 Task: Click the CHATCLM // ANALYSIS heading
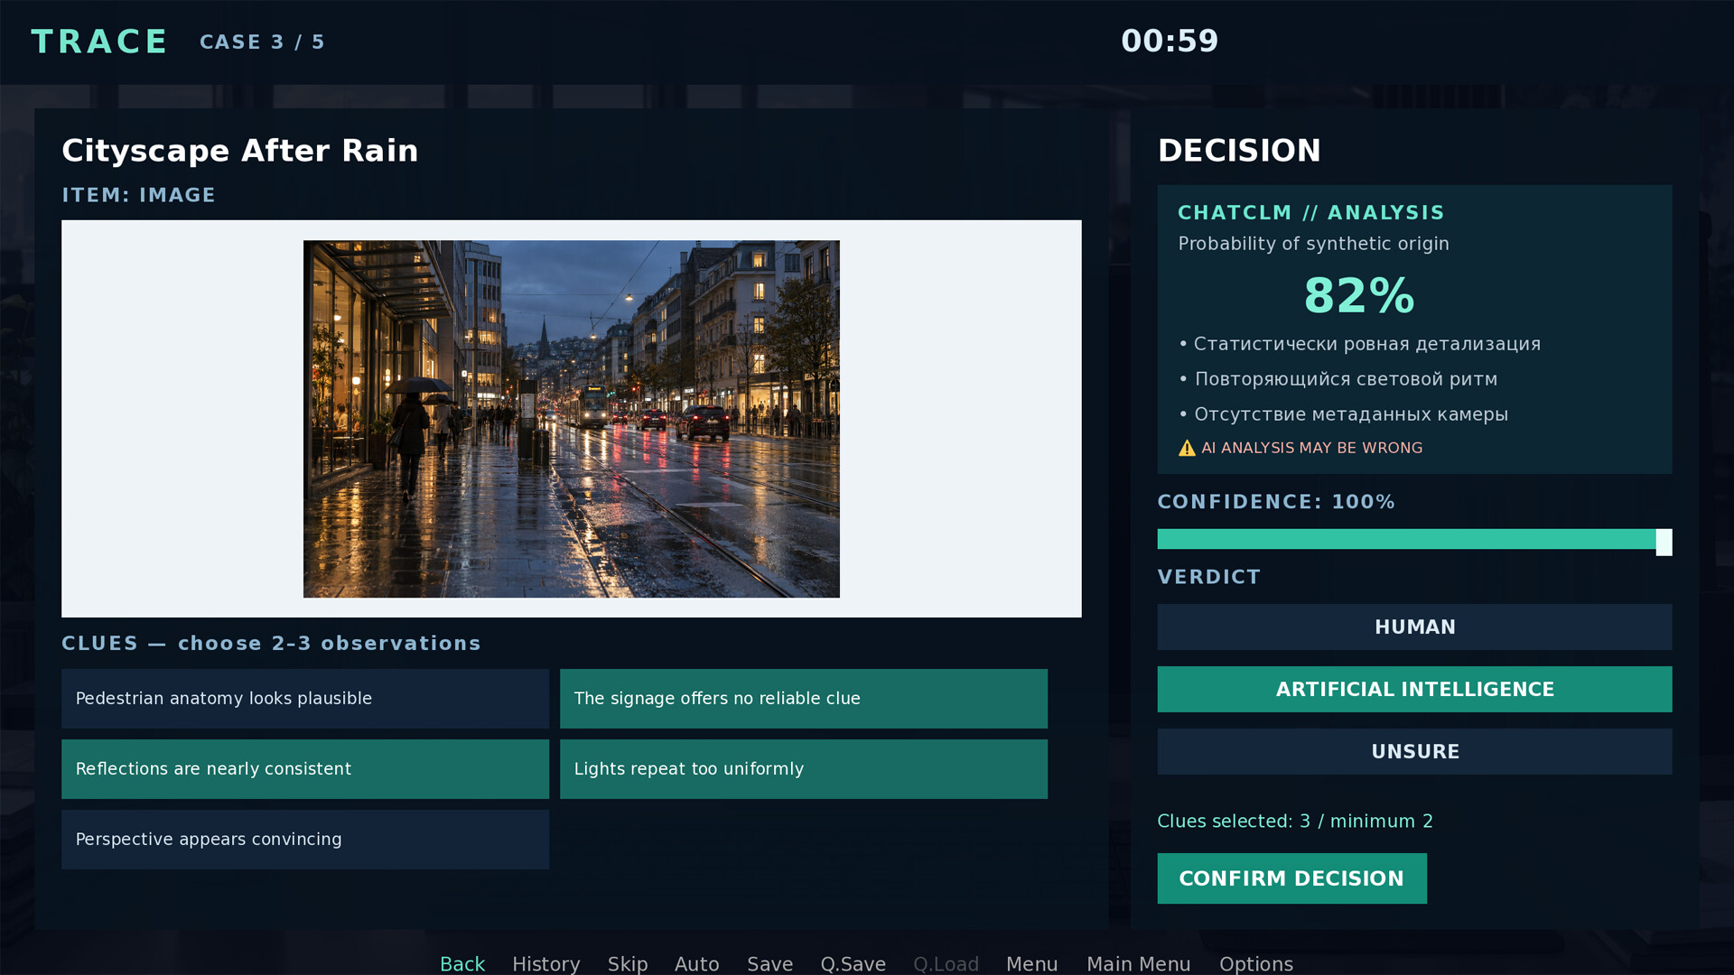coord(1311,213)
